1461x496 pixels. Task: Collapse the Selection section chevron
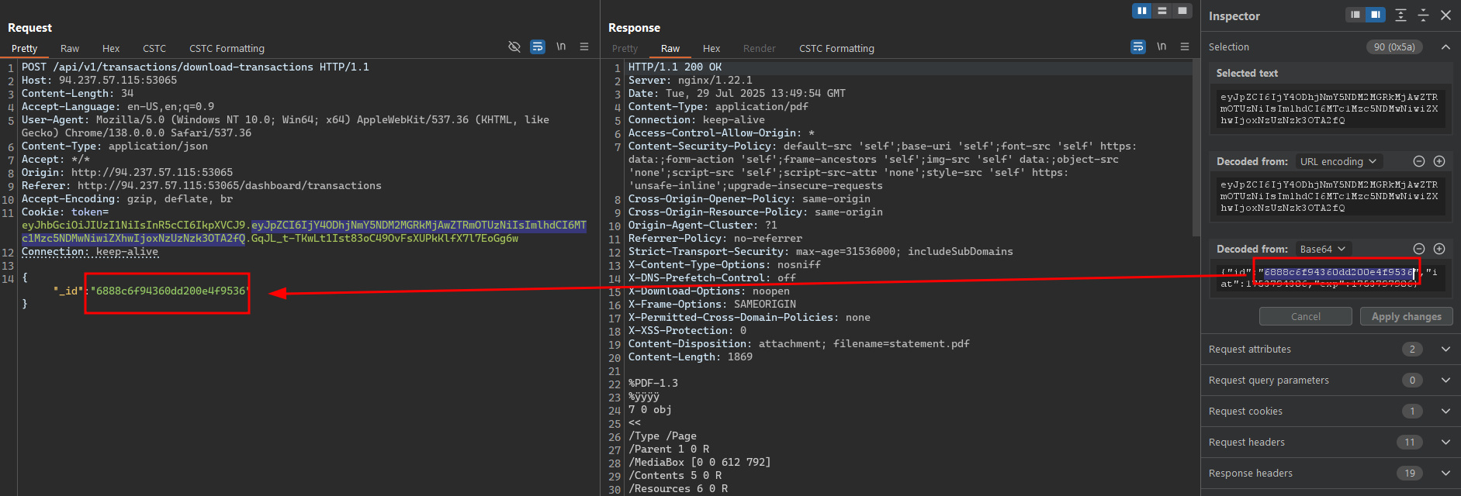coord(1445,47)
